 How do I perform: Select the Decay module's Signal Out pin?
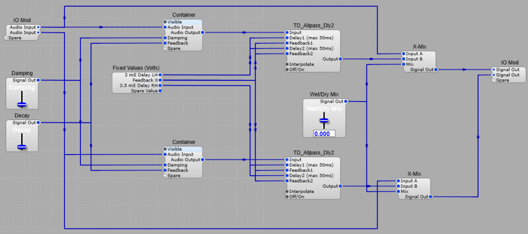point(39,123)
